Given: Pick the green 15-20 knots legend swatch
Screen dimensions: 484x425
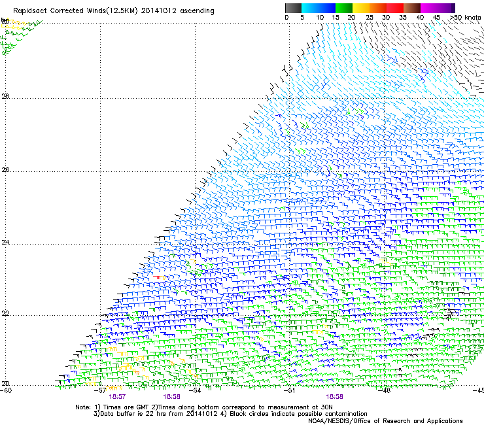Looking at the screenshot, I should click(344, 8).
